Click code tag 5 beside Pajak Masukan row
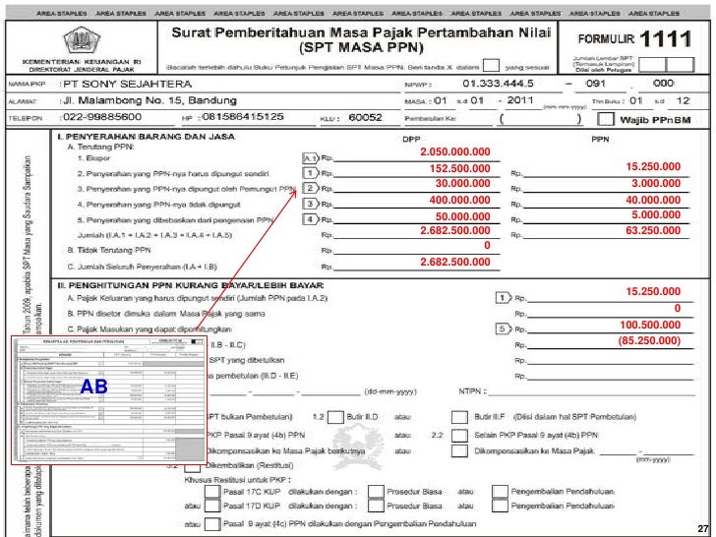716x537 pixels. tap(504, 328)
